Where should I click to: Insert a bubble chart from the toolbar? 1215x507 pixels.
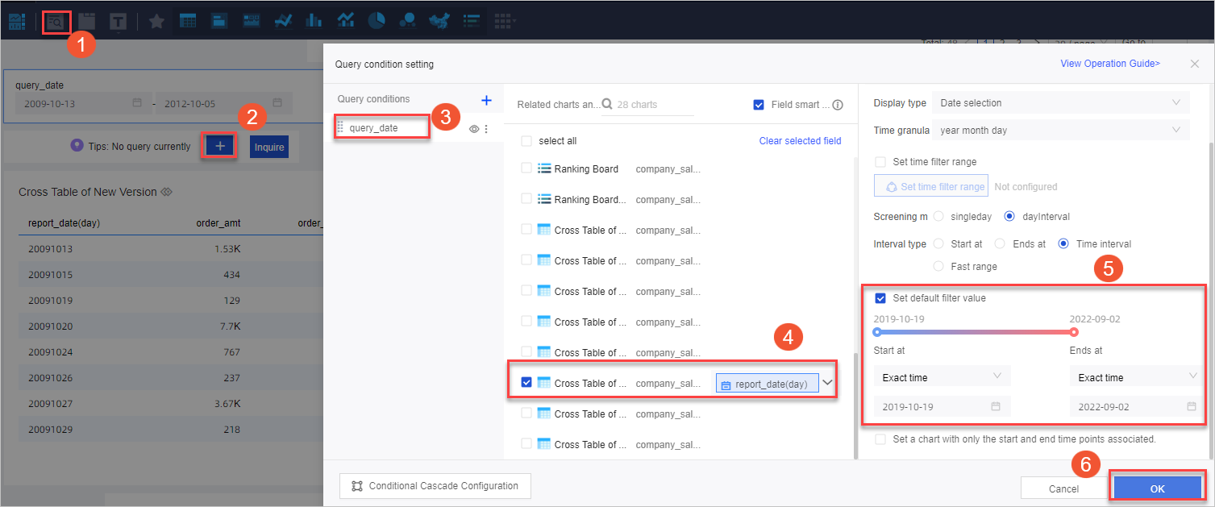click(408, 22)
